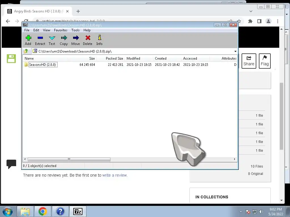Screen dimensions: 290x217
Task: Open the Edit menu in 7-Zip
Action: coord(36,30)
